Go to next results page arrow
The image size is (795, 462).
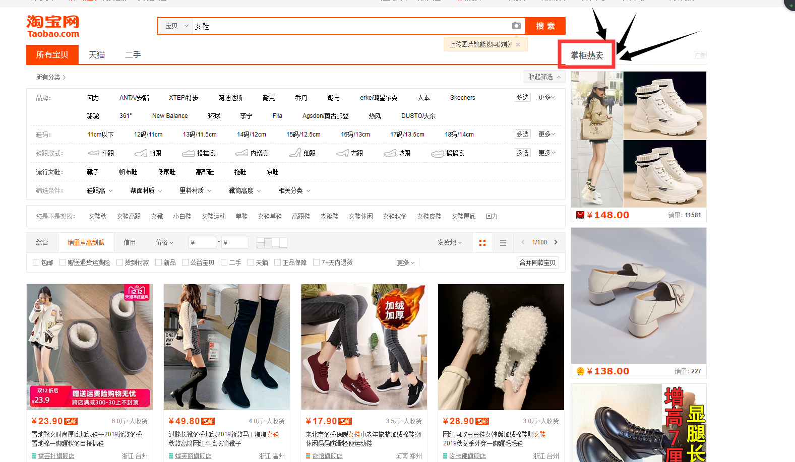pos(556,242)
